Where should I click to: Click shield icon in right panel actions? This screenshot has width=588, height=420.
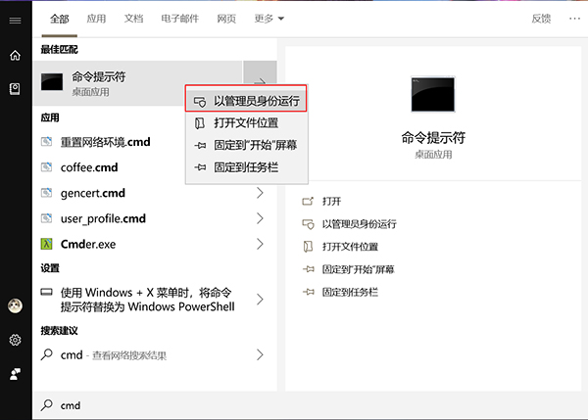tap(308, 224)
